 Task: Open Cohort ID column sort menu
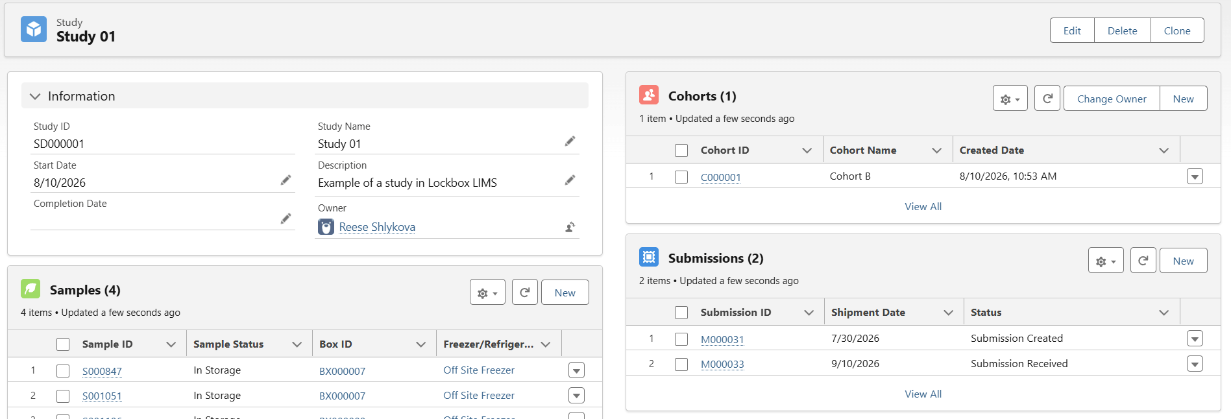coord(807,150)
